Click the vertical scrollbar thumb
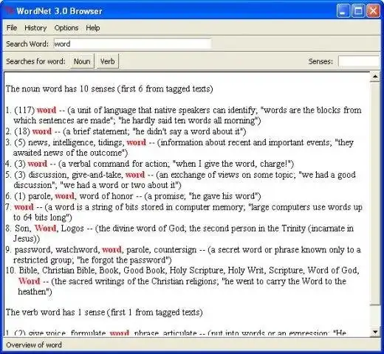The image size is (384, 354). tap(375, 193)
